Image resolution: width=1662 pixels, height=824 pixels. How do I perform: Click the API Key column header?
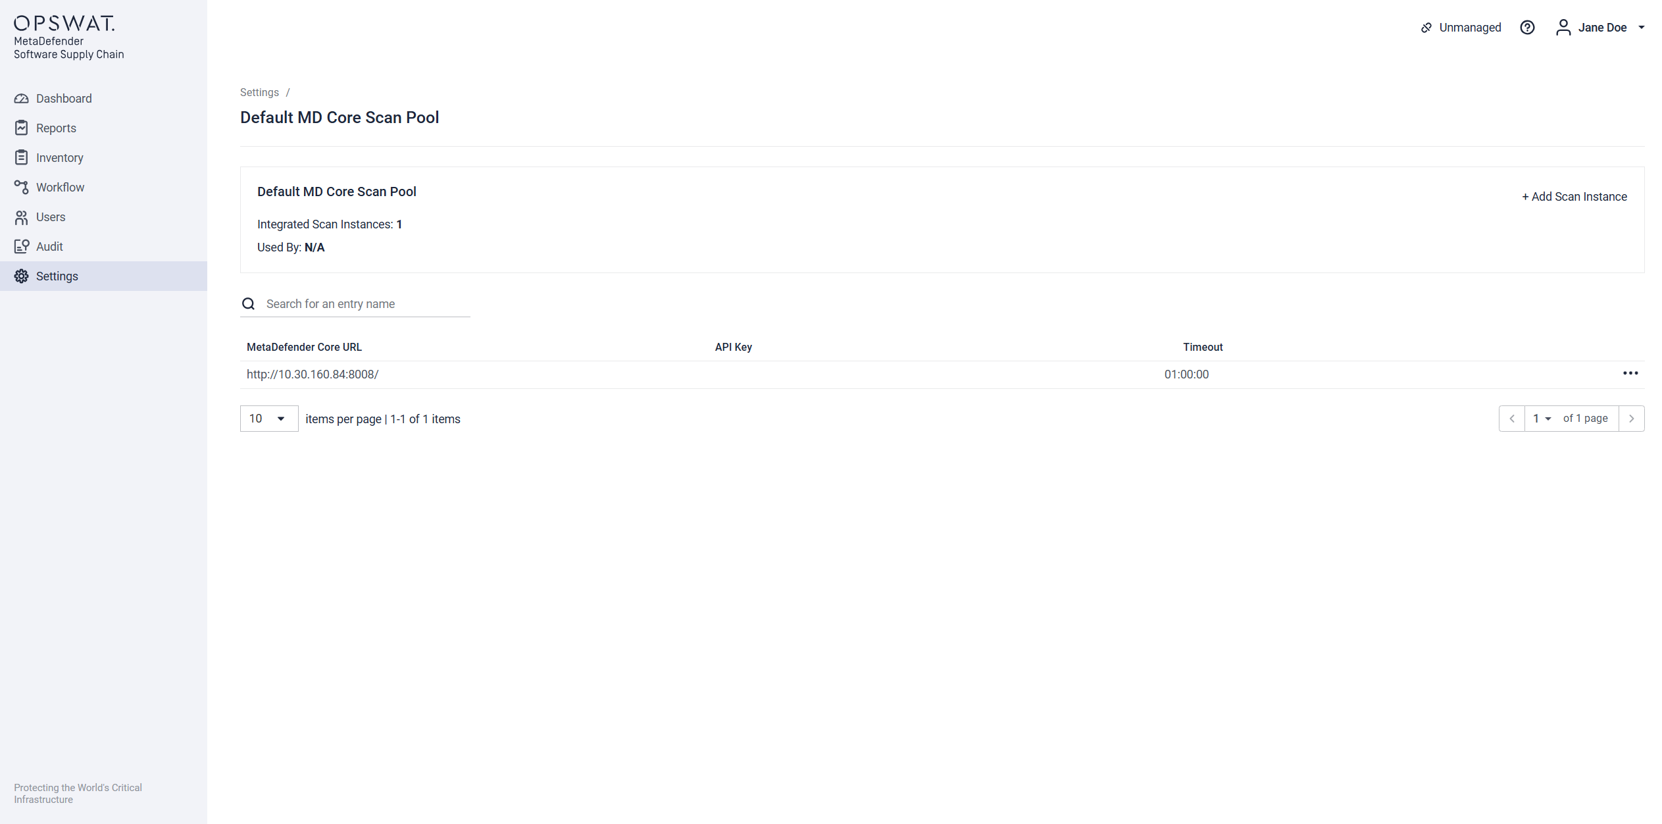click(x=734, y=348)
